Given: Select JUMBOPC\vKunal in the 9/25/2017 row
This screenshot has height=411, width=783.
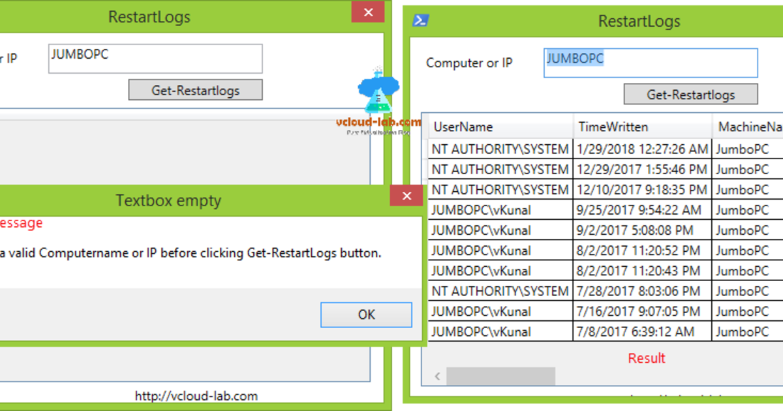Looking at the screenshot, I should click(x=500, y=209).
